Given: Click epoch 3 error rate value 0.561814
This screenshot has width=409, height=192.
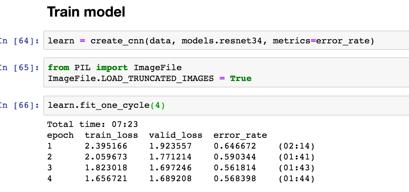Looking at the screenshot, I should pos(235,168).
